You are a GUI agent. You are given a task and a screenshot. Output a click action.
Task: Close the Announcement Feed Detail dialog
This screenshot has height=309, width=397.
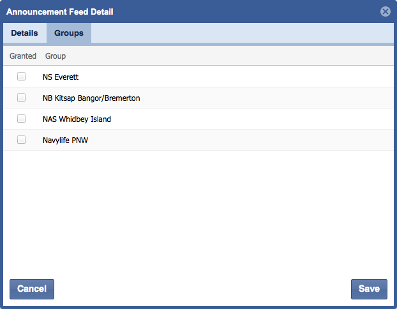(385, 11)
